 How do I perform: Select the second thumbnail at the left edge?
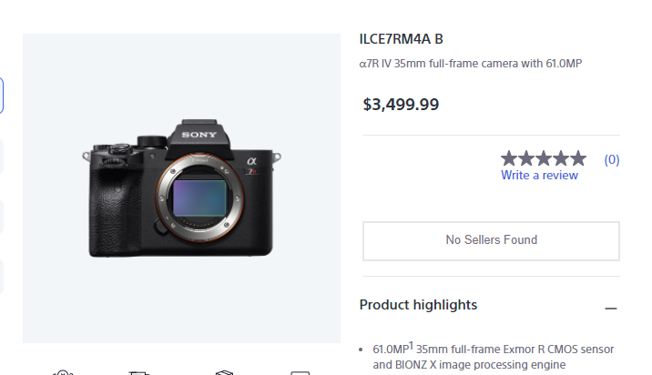(x=1, y=156)
